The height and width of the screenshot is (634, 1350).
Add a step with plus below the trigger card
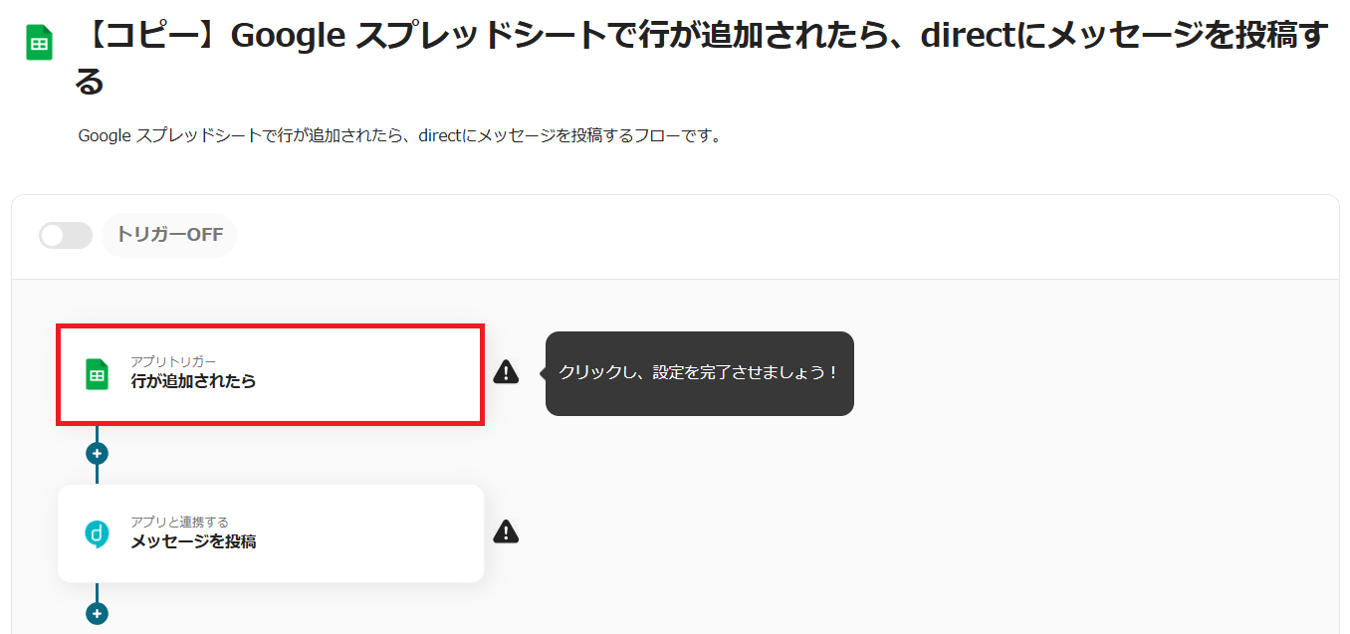[x=97, y=454]
